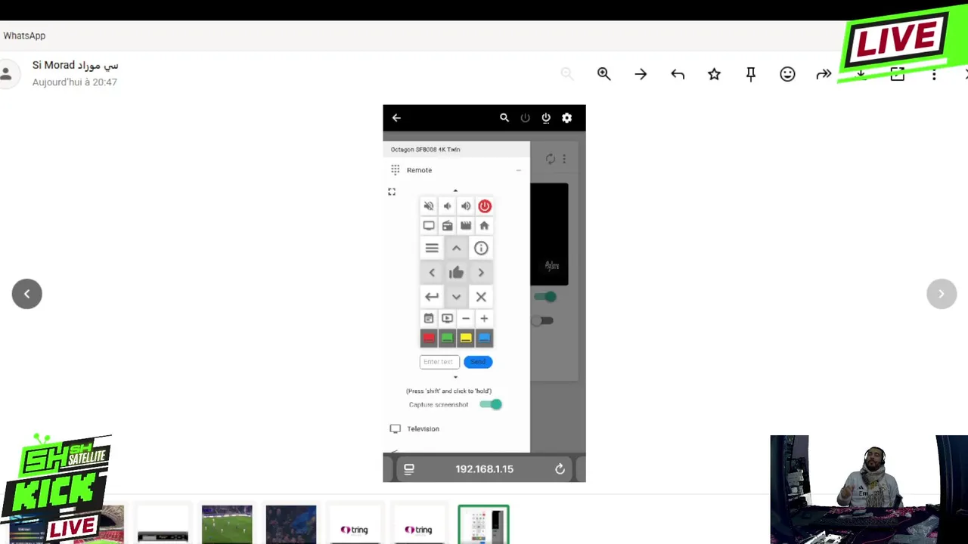Click the Octagon SF8008 4K Twin title
This screenshot has width=968, height=544.
point(425,150)
